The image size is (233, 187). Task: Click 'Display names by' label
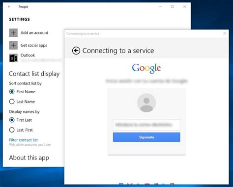(24, 112)
